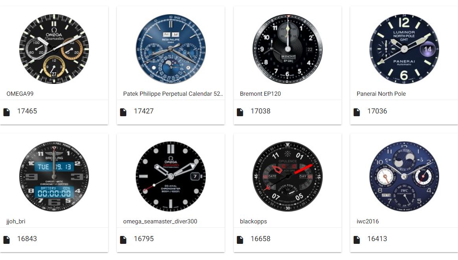
Task: Click the file icon beside 17038
Action: [x=240, y=112]
